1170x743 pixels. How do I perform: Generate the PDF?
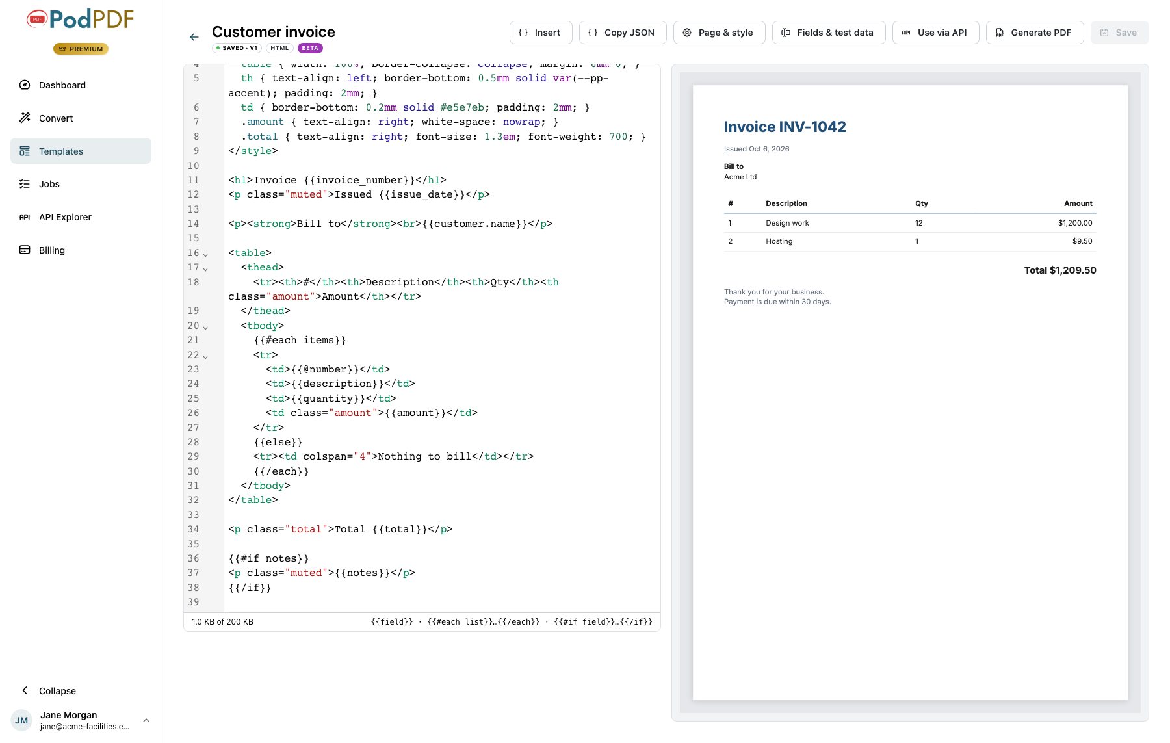[1035, 33]
